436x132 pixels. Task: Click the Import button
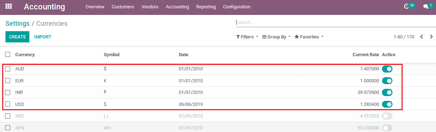43,37
